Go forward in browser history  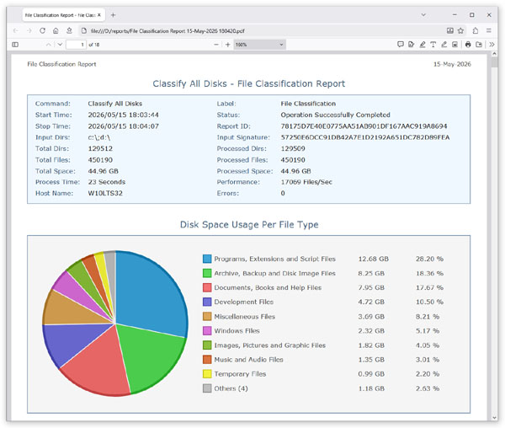(x=29, y=30)
